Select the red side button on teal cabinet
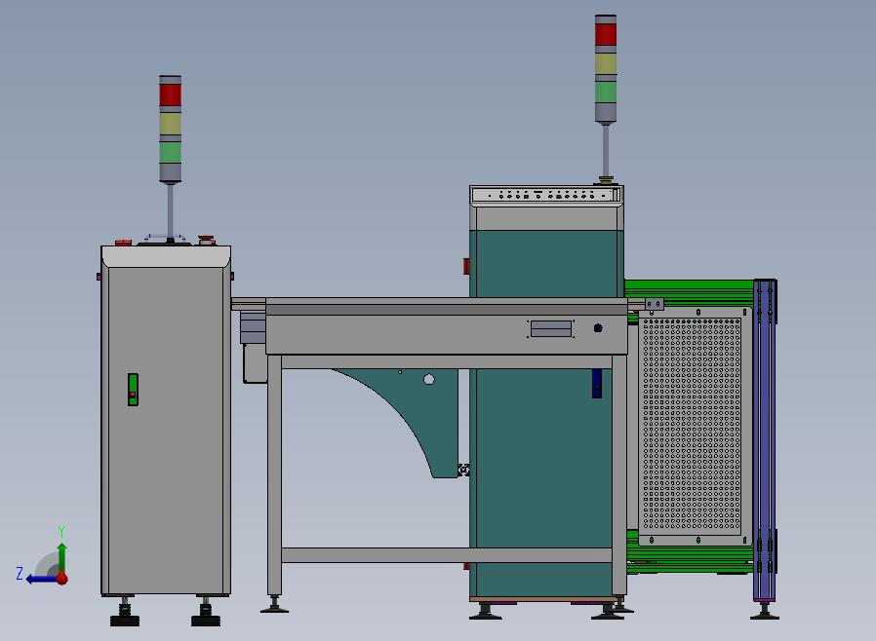 click(x=466, y=266)
